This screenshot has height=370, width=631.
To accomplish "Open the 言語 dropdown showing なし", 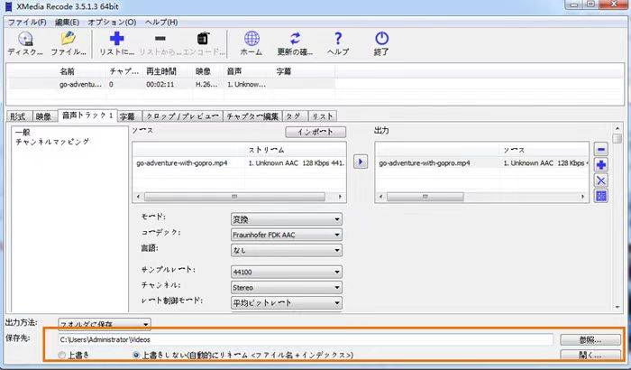I will pos(287,250).
